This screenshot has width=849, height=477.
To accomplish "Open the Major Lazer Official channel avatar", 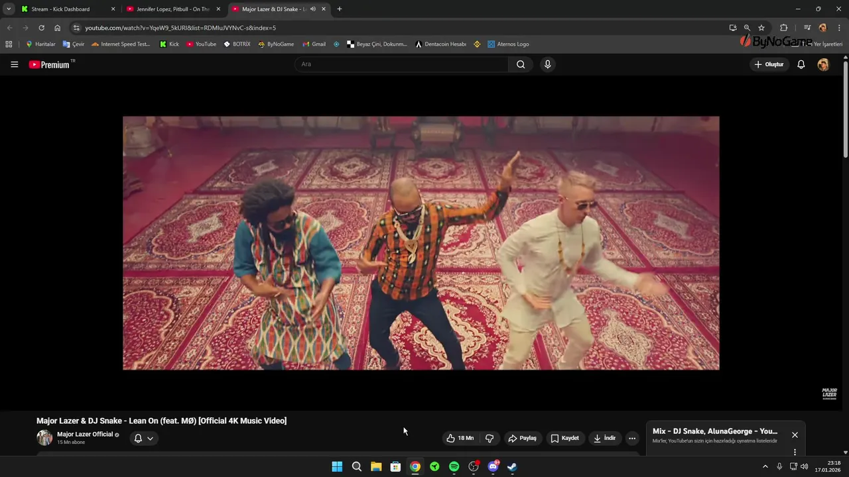I will [44, 437].
